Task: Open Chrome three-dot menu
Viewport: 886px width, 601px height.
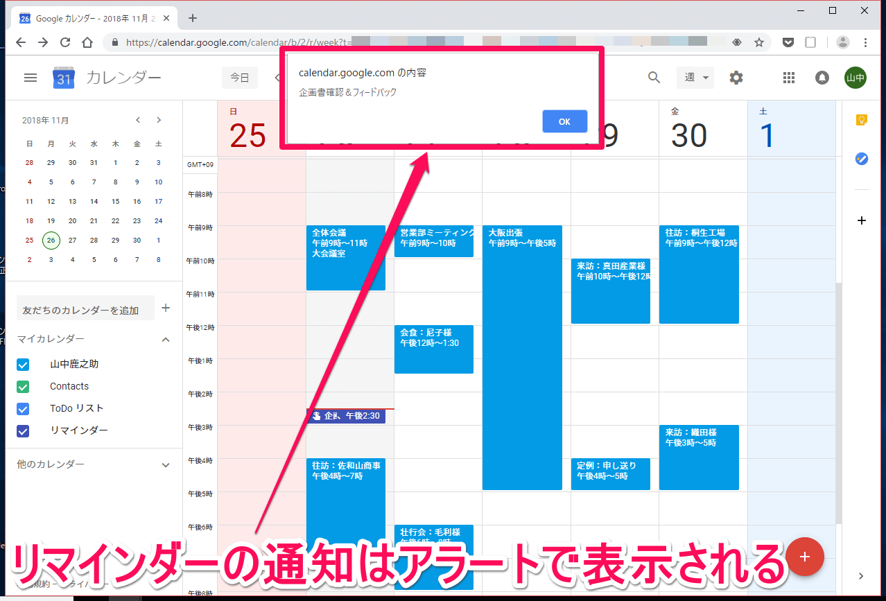Action: pyautogui.click(x=865, y=42)
